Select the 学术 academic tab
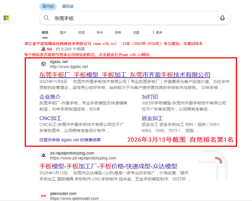252x201 pixels. click(x=99, y=33)
